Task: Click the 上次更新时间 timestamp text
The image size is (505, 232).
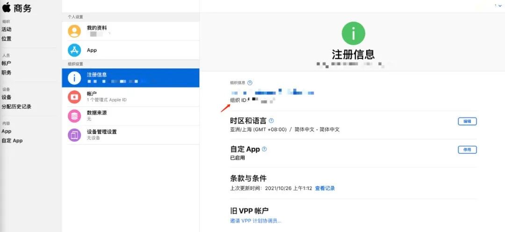Action: coord(271,188)
